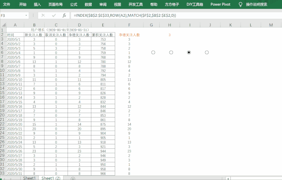Click the 新关注人数 header cell
This screenshot has width=282, height=180.
coord(34,35)
